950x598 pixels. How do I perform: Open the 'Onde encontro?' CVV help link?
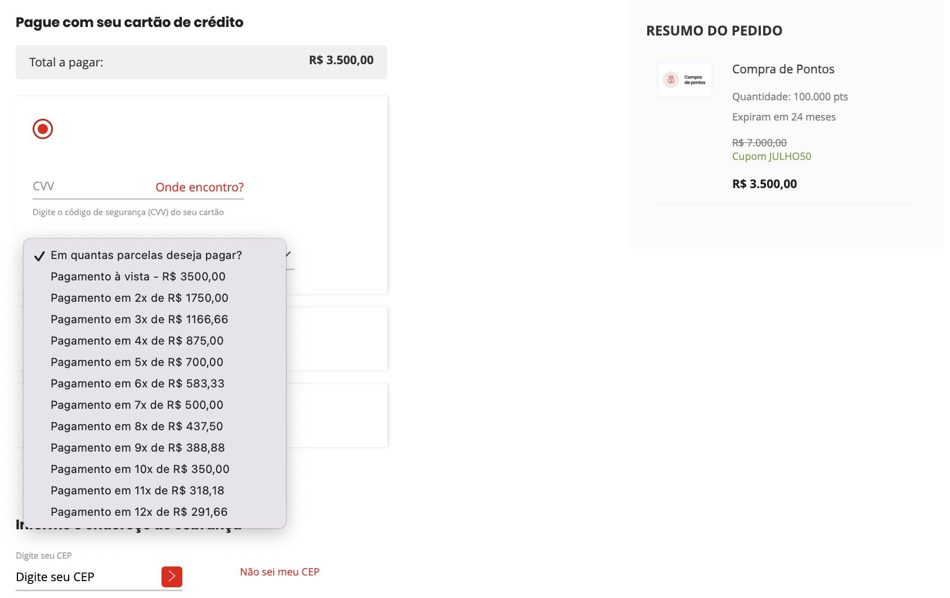click(199, 187)
